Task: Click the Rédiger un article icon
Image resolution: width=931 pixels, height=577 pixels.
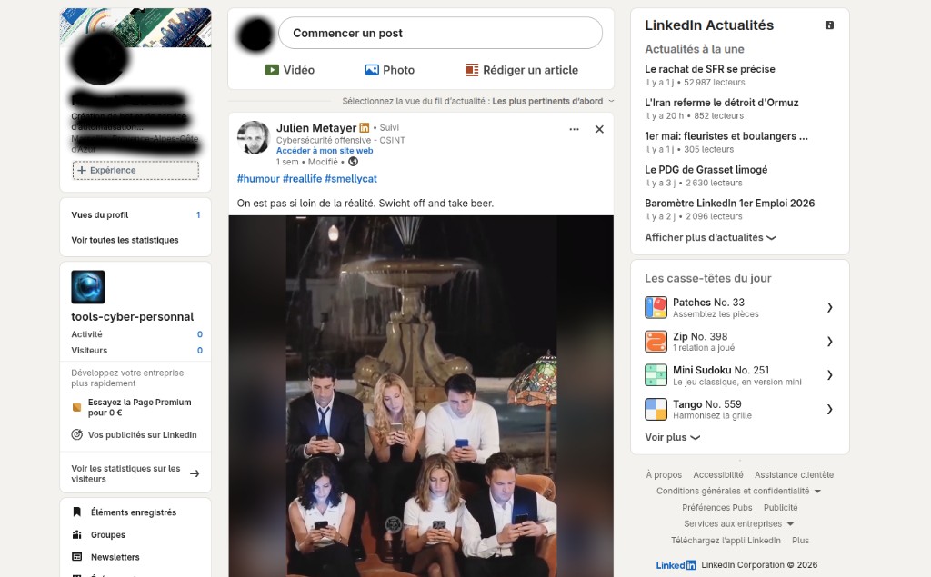Action: pyautogui.click(x=472, y=70)
